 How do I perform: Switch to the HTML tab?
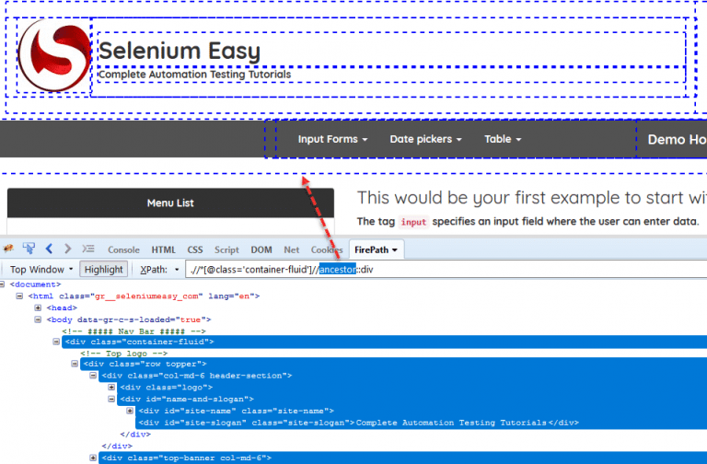click(x=163, y=249)
